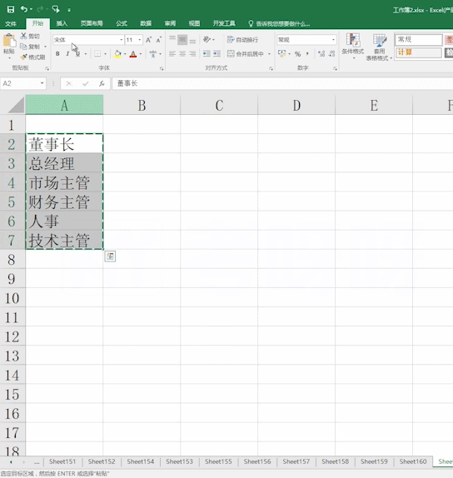Open the Paste Options icon below cell A7
The width and height of the screenshot is (453, 478).
click(x=110, y=256)
